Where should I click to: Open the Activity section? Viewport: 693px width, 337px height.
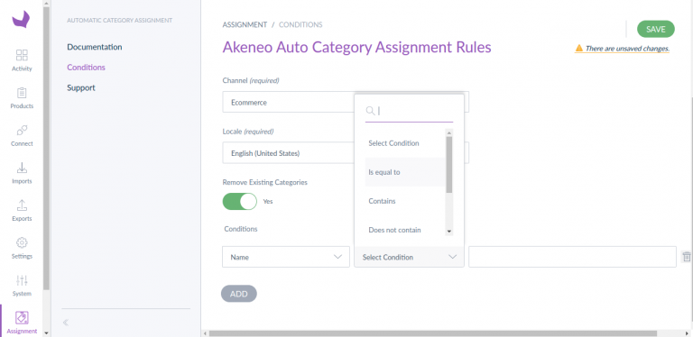(22, 60)
